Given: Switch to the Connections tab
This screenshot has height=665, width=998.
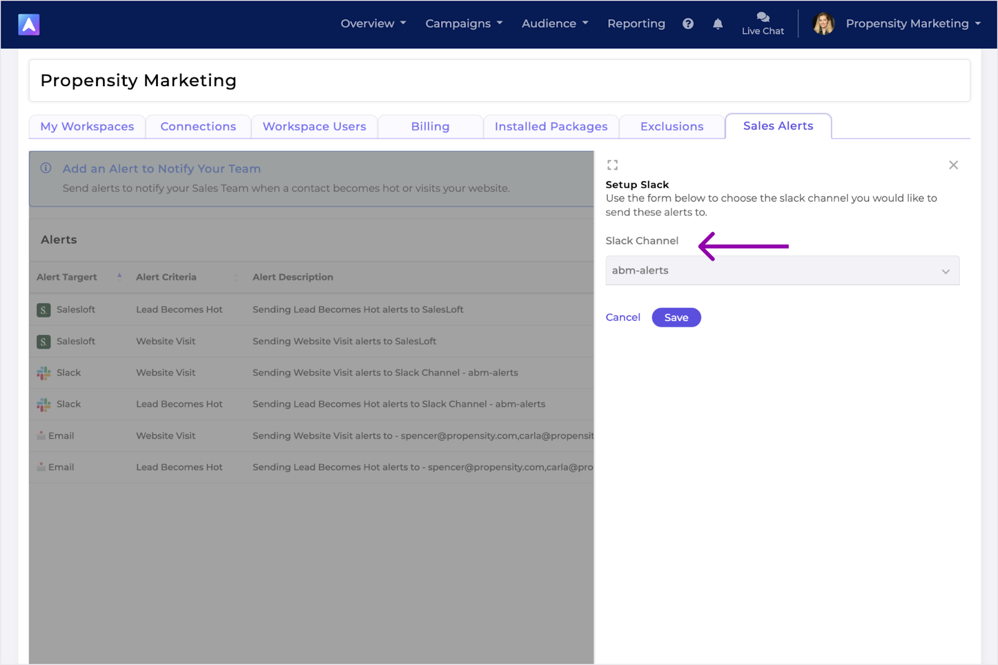Looking at the screenshot, I should [198, 127].
